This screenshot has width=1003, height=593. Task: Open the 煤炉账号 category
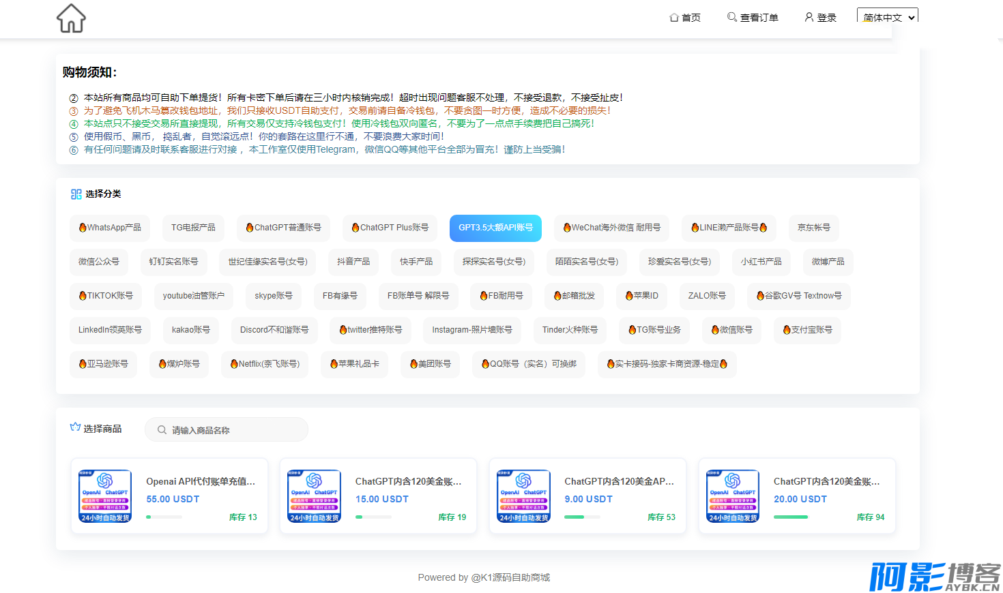pos(179,364)
